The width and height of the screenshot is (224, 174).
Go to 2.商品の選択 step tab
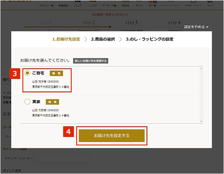[x=103, y=39]
